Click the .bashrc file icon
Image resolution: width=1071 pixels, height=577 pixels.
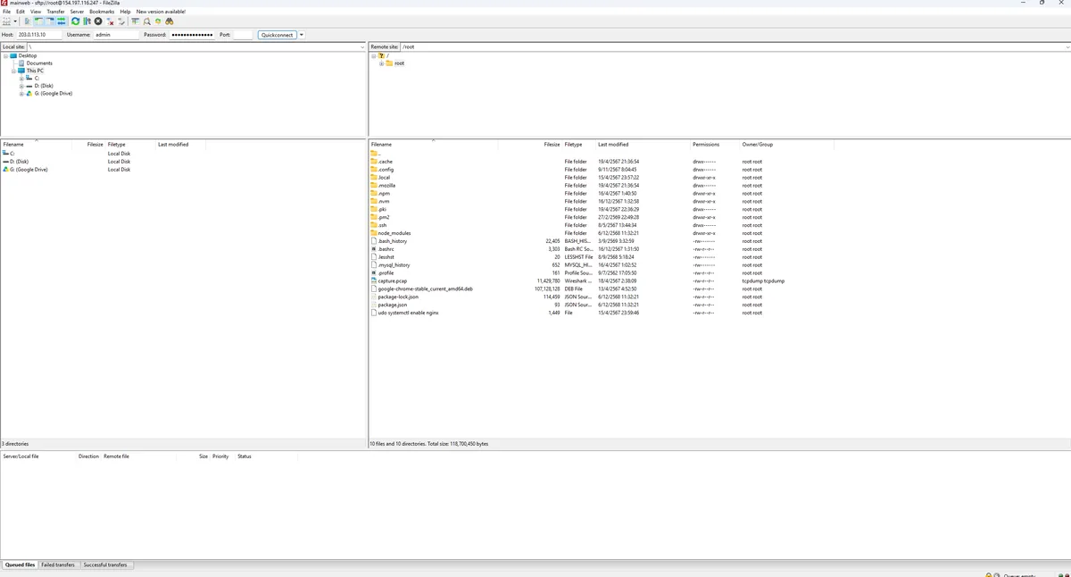coord(374,249)
